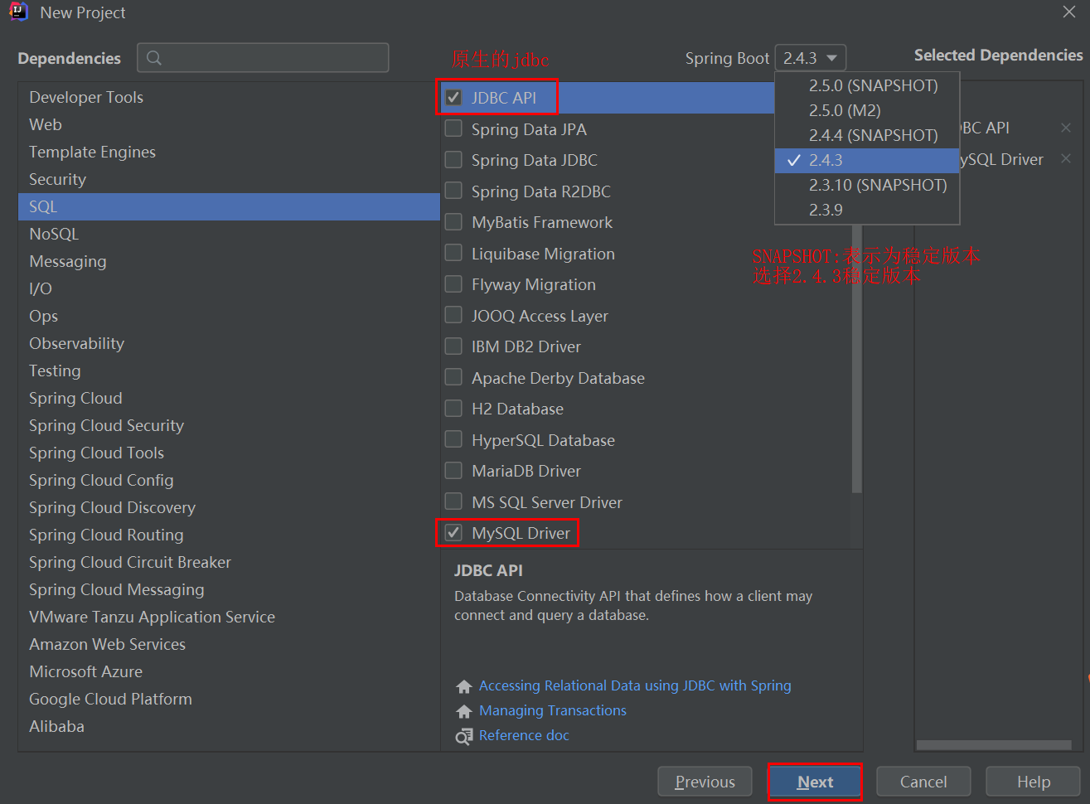
Task: Enable MyBatis Framework dependency
Action: coord(453,221)
